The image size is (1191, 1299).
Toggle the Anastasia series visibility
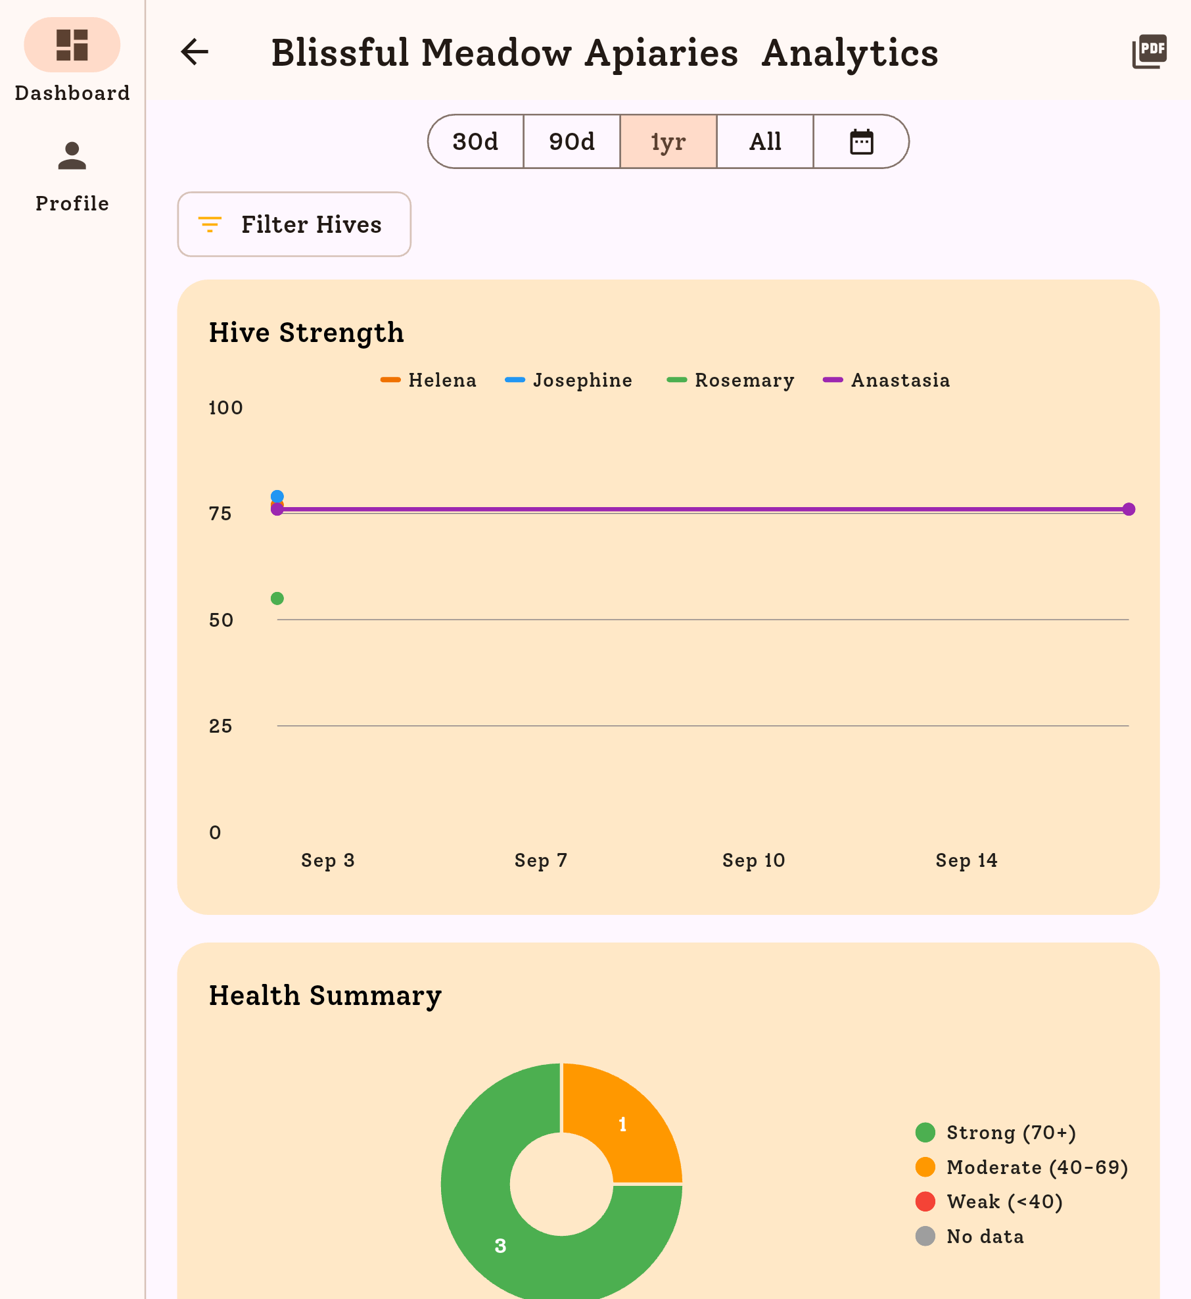[x=886, y=380]
